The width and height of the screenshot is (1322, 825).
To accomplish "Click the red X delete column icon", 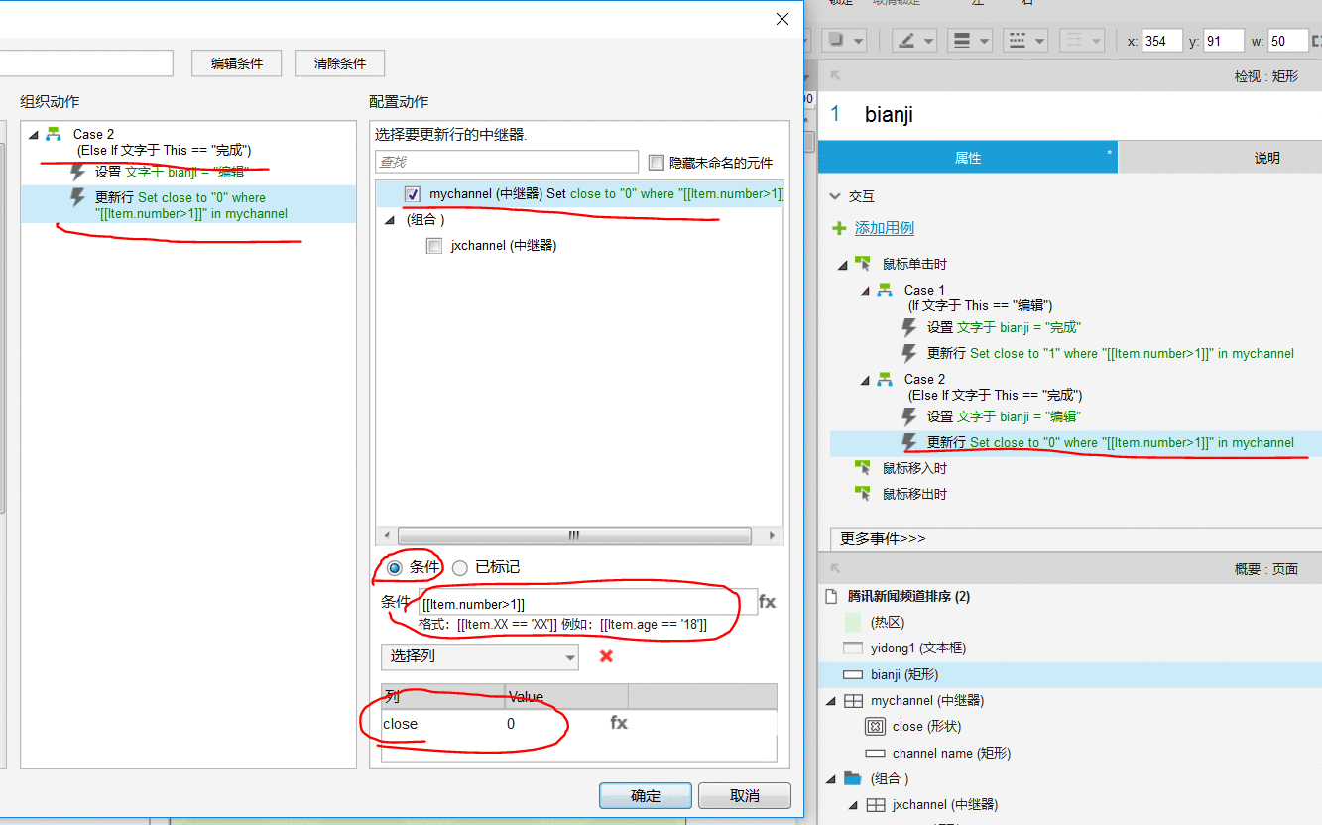I will pyautogui.click(x=606, y=656).
